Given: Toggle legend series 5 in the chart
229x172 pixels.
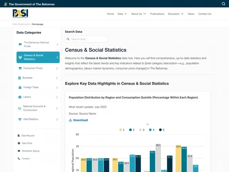Looking at the screenshot, I should coord(162,130).
